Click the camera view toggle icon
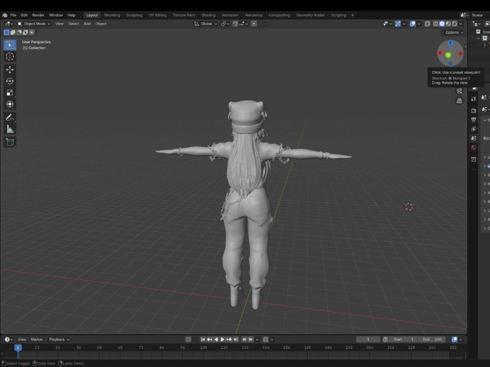Viewport: 490px width, 367px height. point(460,91)
